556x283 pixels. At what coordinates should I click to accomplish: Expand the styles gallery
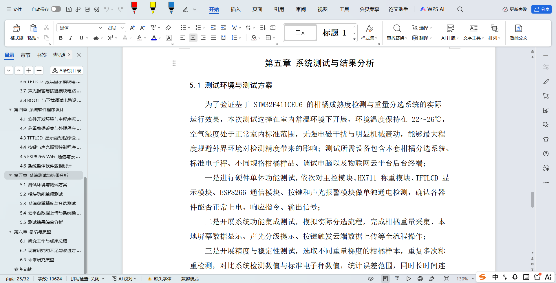tap(354, 39)
